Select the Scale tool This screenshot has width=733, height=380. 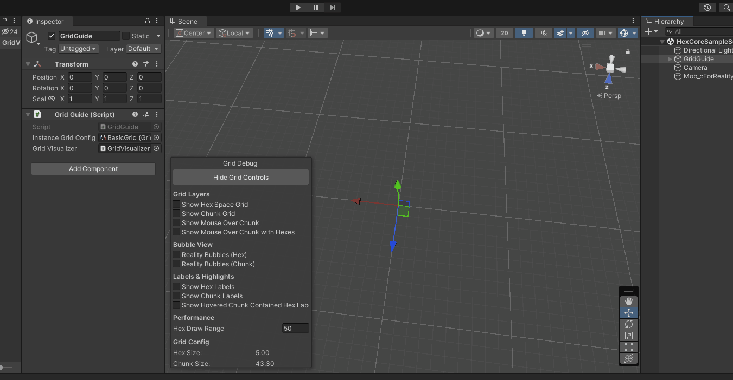click(629, 336)
